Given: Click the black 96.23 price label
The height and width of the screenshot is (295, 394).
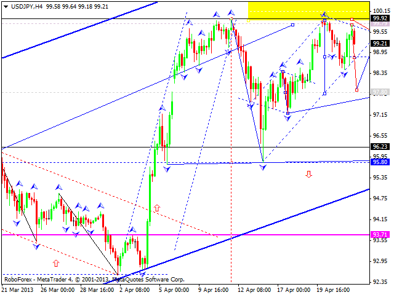Looking at the screenshot, I should click(380, 147).
